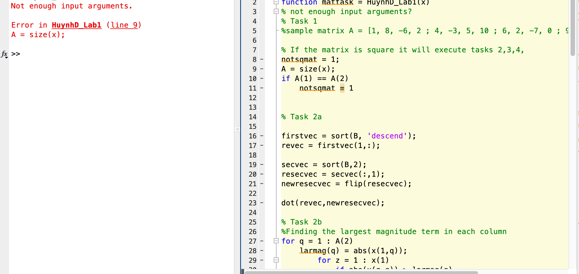
Task: Collapse the comment block fold on line 3
Action: click(x=276, y=12)
